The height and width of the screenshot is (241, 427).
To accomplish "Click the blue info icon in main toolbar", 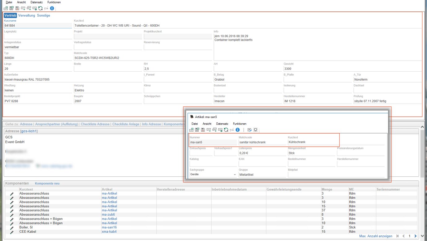I will point(52,8).
